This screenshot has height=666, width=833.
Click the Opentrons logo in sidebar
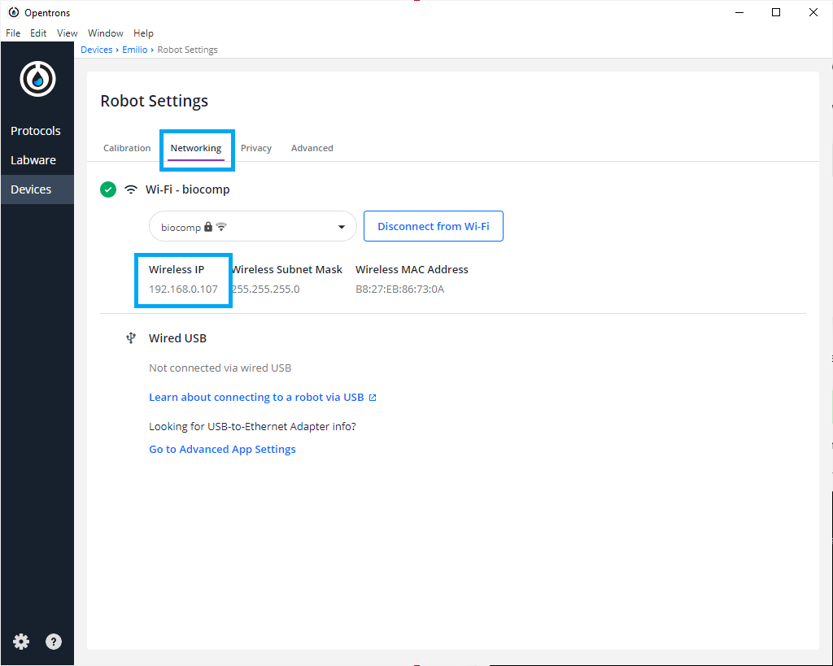coord(37,79)
